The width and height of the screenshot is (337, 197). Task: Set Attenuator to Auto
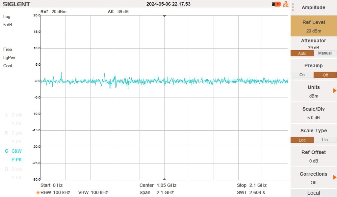pos(302,53)
